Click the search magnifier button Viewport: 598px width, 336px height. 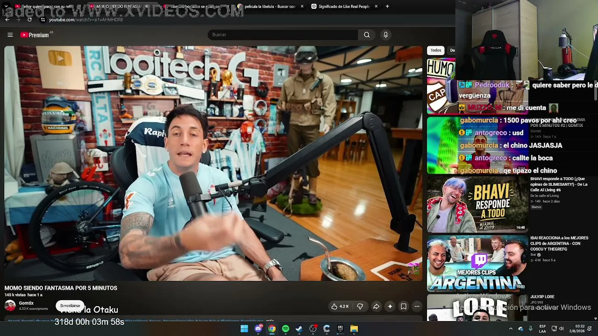[x=367, y=35]
